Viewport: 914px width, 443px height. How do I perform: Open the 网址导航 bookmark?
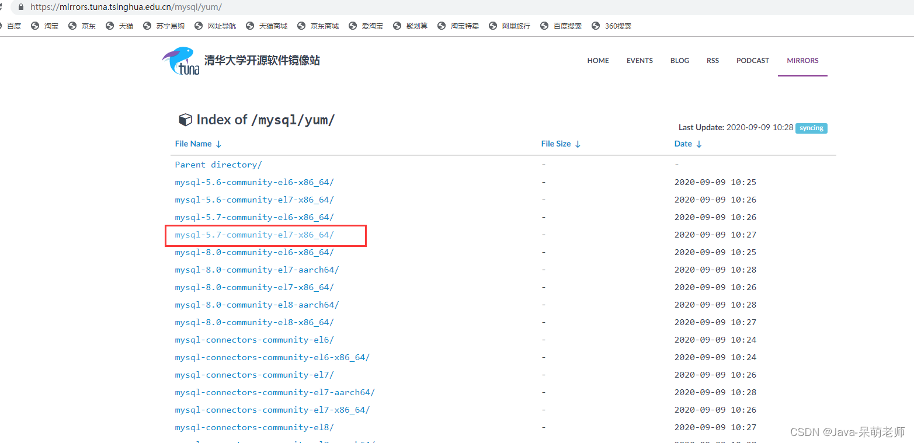coord(216,26)
